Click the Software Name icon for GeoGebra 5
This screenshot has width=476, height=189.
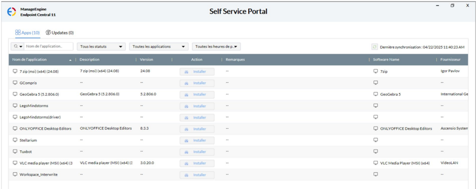(376, 94)
